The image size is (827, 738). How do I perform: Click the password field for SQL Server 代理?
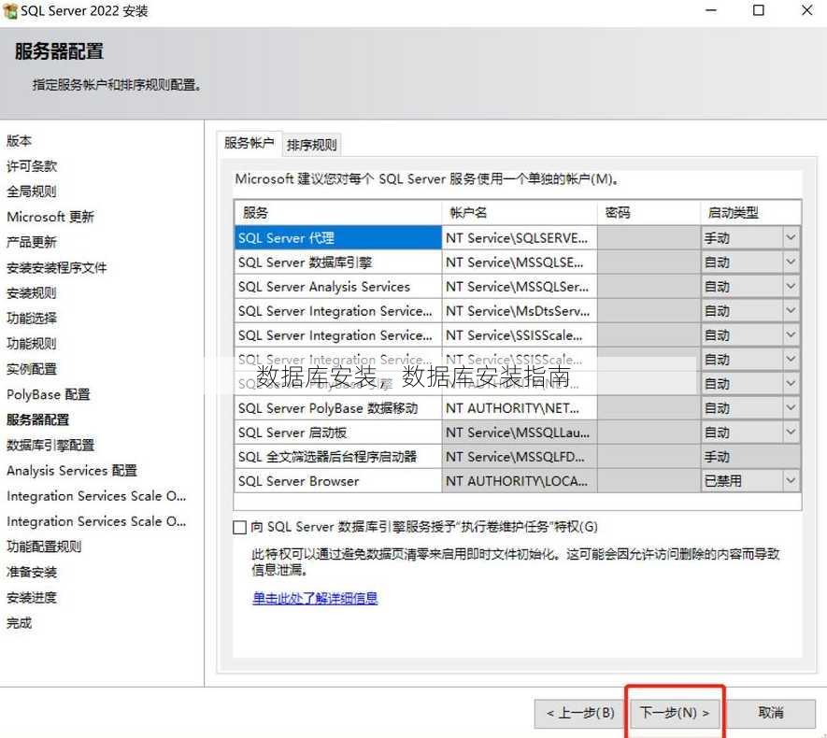click(x=649, y=237)
